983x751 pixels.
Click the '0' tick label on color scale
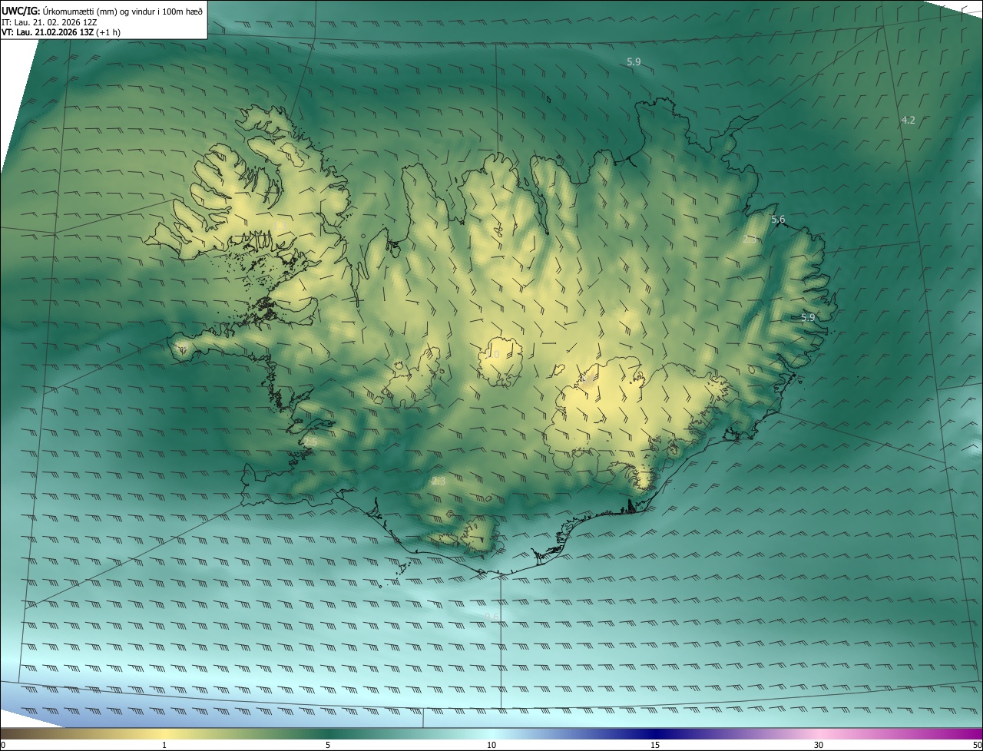click(x=3, y=745)
